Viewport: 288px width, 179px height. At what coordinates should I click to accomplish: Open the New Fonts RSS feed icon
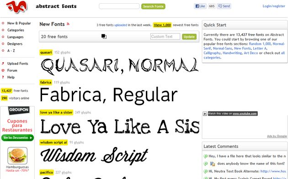(x=68, y=24)
